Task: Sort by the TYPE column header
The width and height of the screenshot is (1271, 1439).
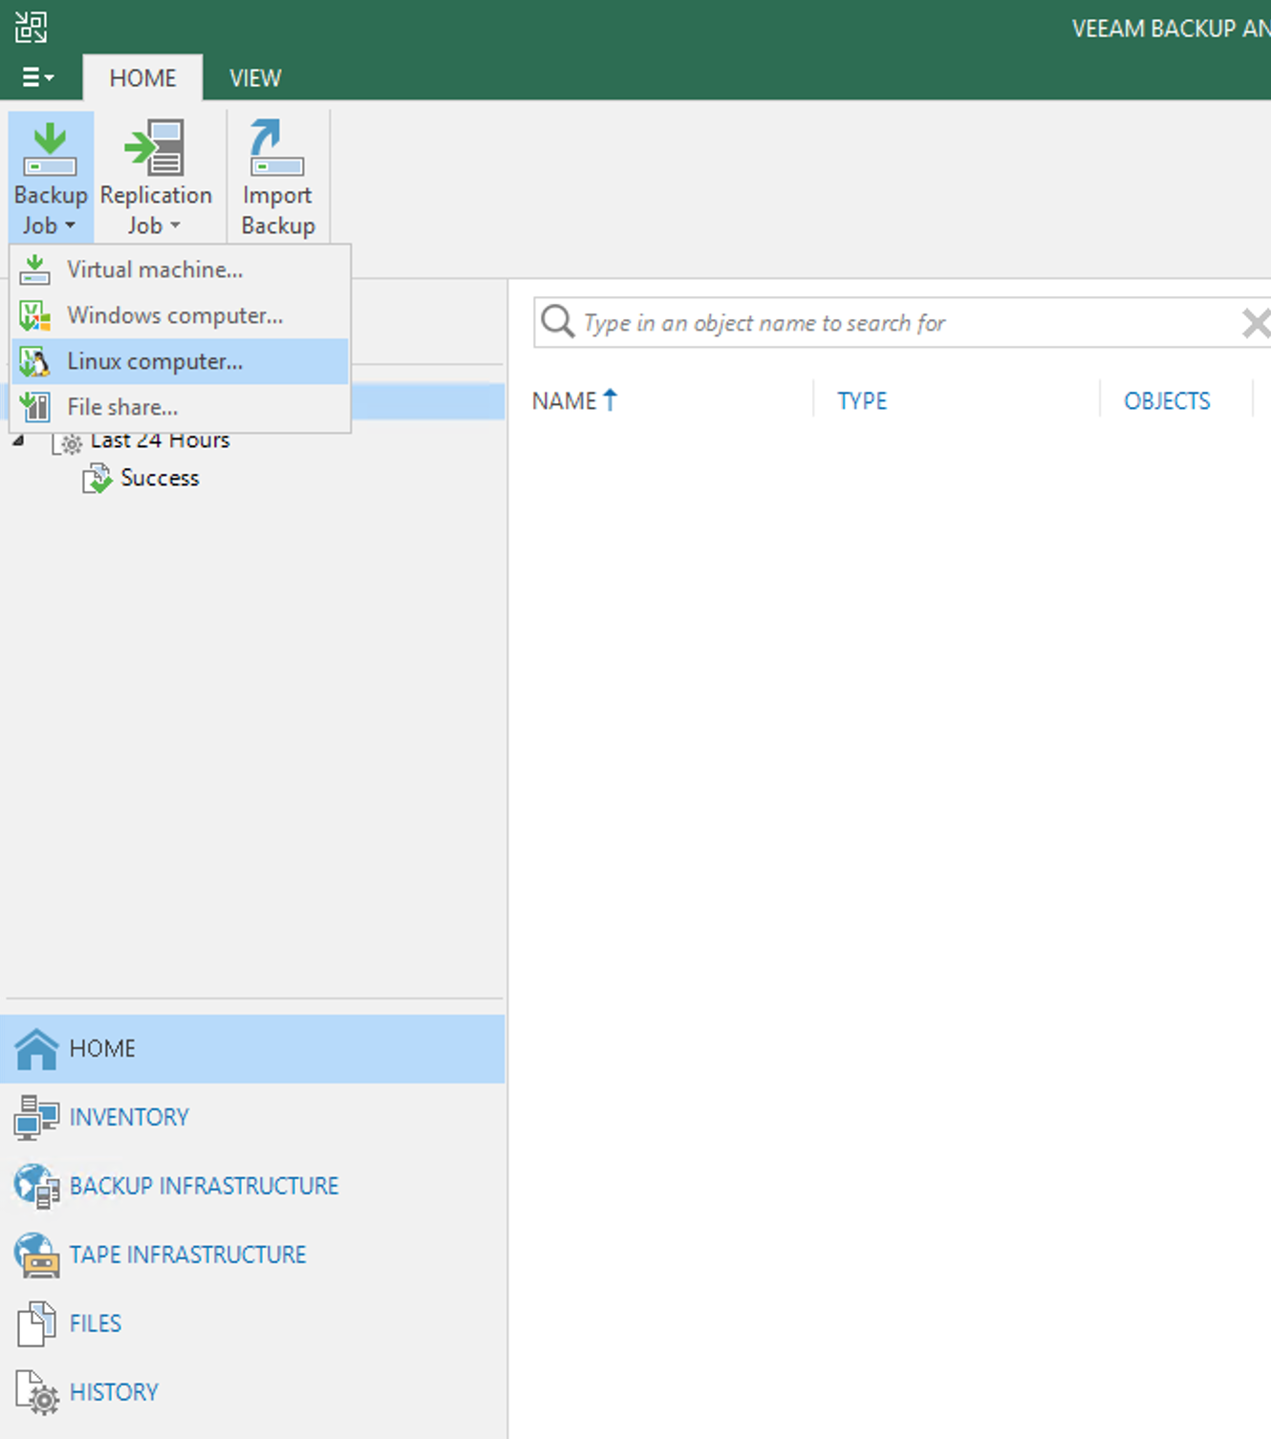Action: (x=862, y=400)
